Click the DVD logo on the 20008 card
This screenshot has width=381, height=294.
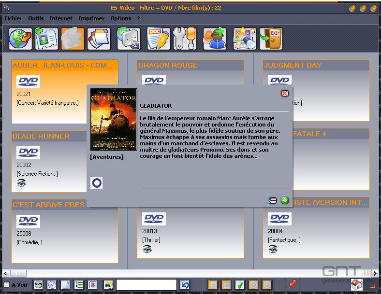pyautogui.click(x=28, y=221)
